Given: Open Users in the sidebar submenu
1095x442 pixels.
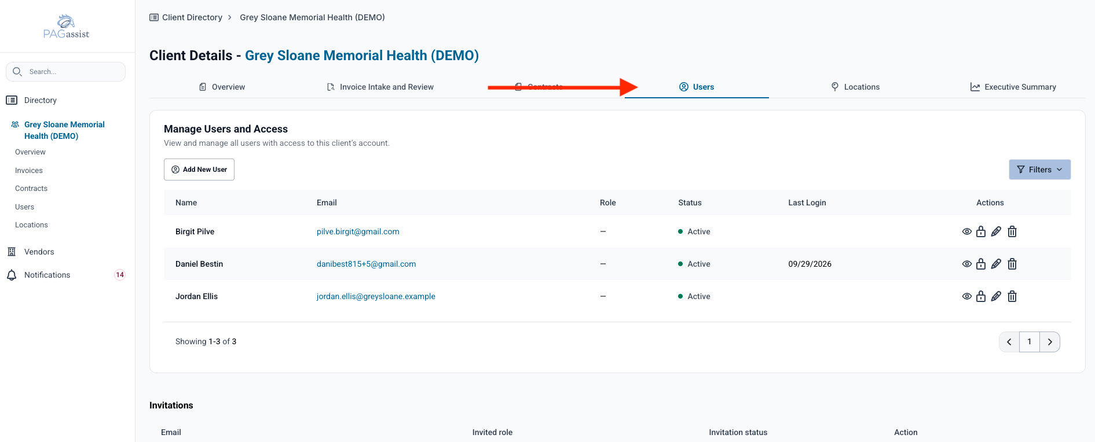Looking at the screenshot, I should (x=24, y=207).
